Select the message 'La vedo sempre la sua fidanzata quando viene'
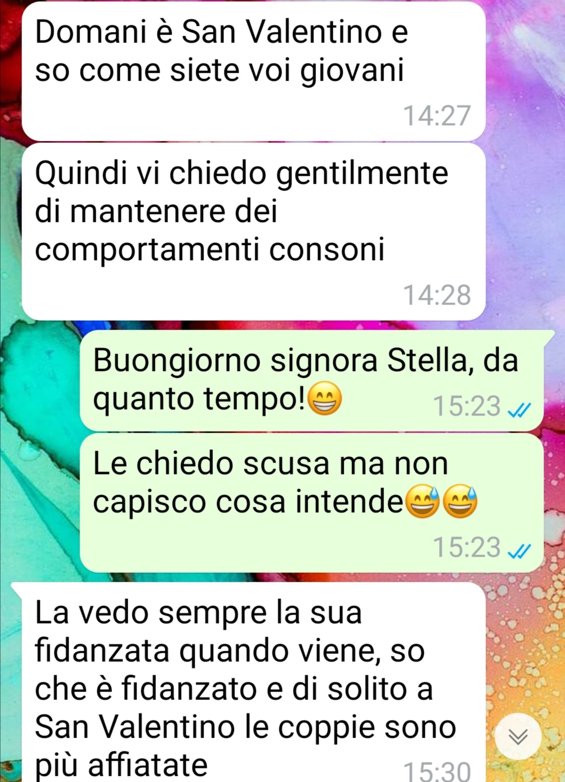The width and height of the screenshot is (565, 782). click(248, 682)
